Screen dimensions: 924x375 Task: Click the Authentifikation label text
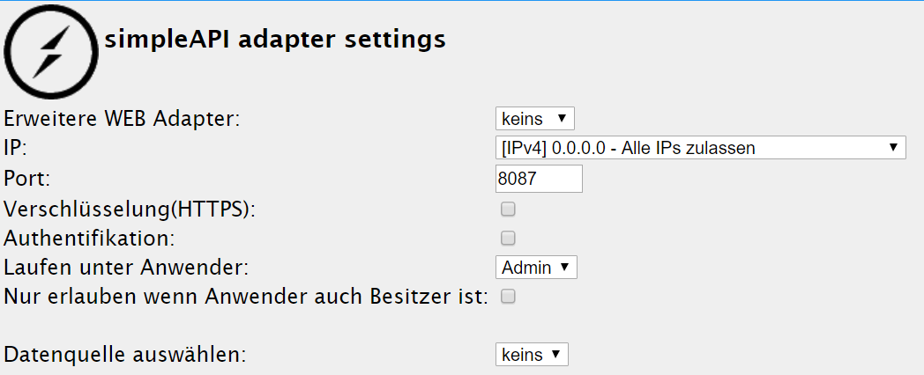click(x=89, y=238)
